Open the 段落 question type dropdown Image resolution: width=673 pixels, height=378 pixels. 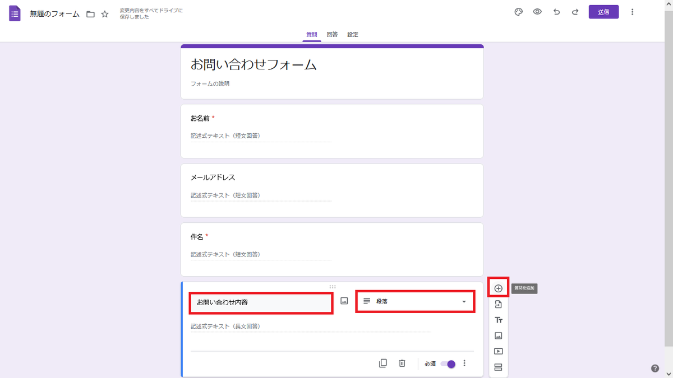pos(415,301)
